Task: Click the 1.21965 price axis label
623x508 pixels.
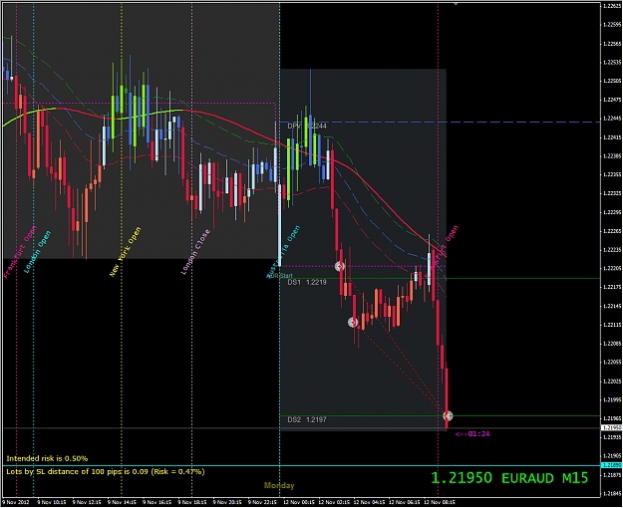Action: (612, 418)
